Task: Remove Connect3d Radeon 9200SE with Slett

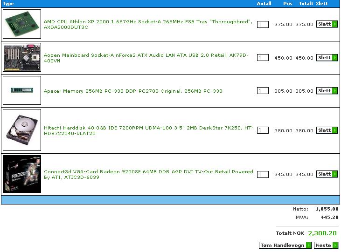Action: point(327,174)
